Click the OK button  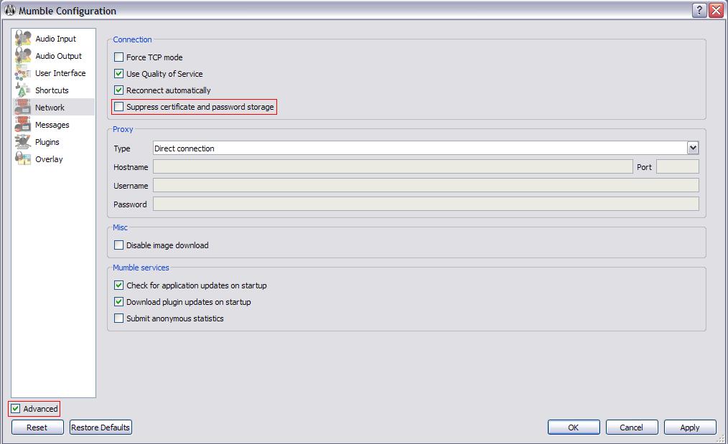click(573, 428)
